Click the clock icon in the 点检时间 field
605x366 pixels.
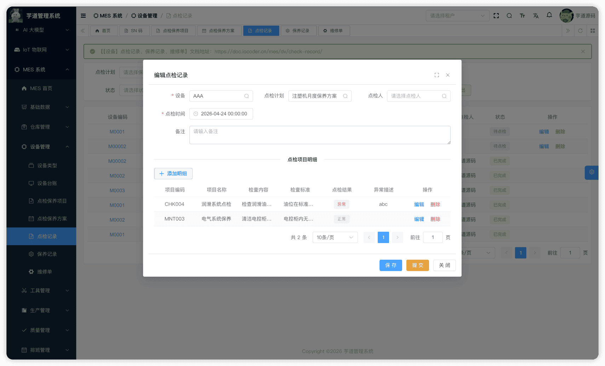pos(196,114)
